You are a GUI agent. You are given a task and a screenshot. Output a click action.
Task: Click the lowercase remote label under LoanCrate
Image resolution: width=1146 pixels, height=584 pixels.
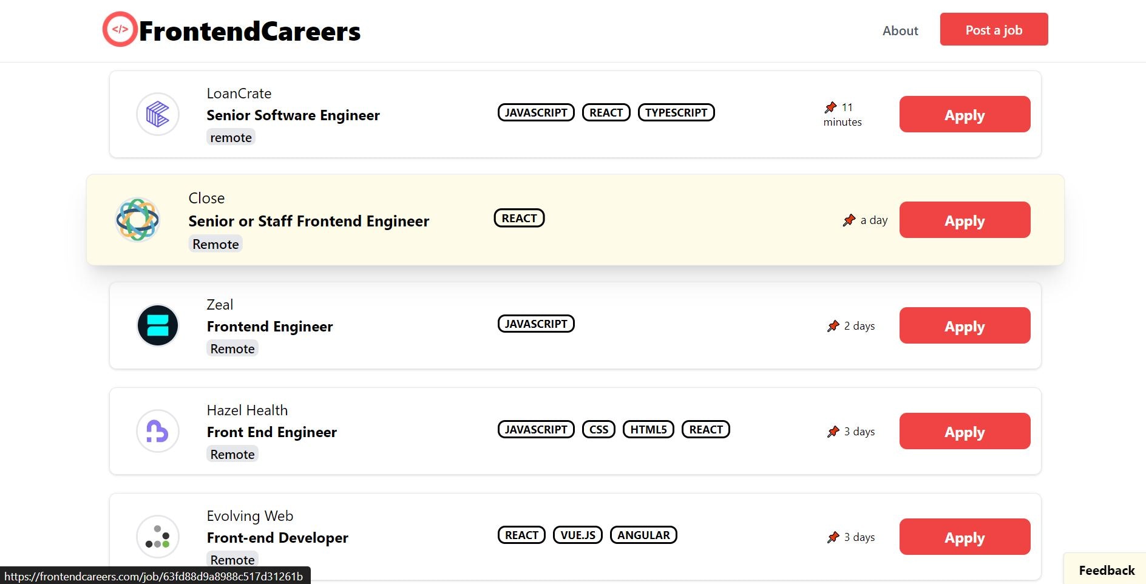pyautogui.click(x=231, y=137)
